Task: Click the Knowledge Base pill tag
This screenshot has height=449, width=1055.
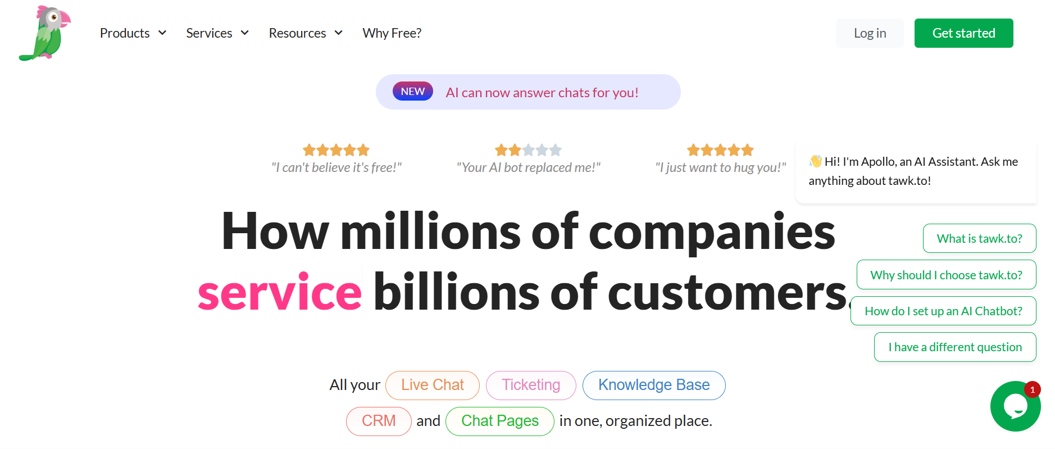Action: 654,385
